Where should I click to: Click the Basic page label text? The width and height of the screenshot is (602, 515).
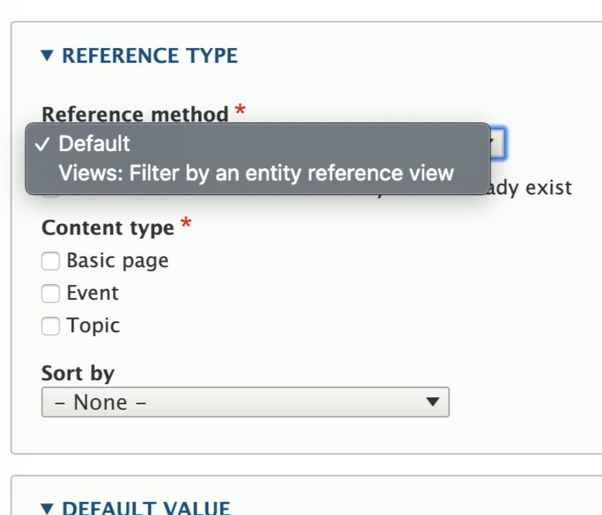[118, 261]
